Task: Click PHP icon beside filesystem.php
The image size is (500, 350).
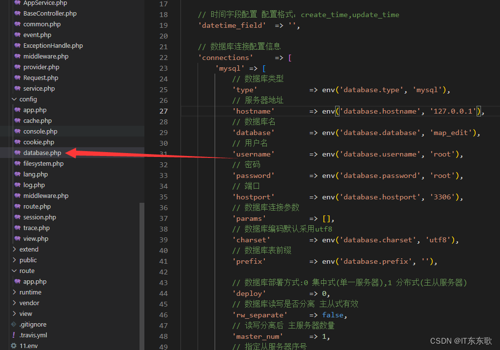Action: click(x=18, y=163)
